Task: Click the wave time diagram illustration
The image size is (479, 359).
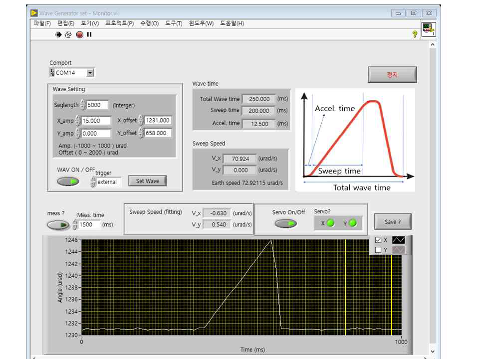Action: pyautogui.click(x=355, y=140)
